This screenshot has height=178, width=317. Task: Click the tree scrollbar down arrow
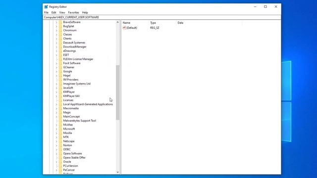(118, 172)
